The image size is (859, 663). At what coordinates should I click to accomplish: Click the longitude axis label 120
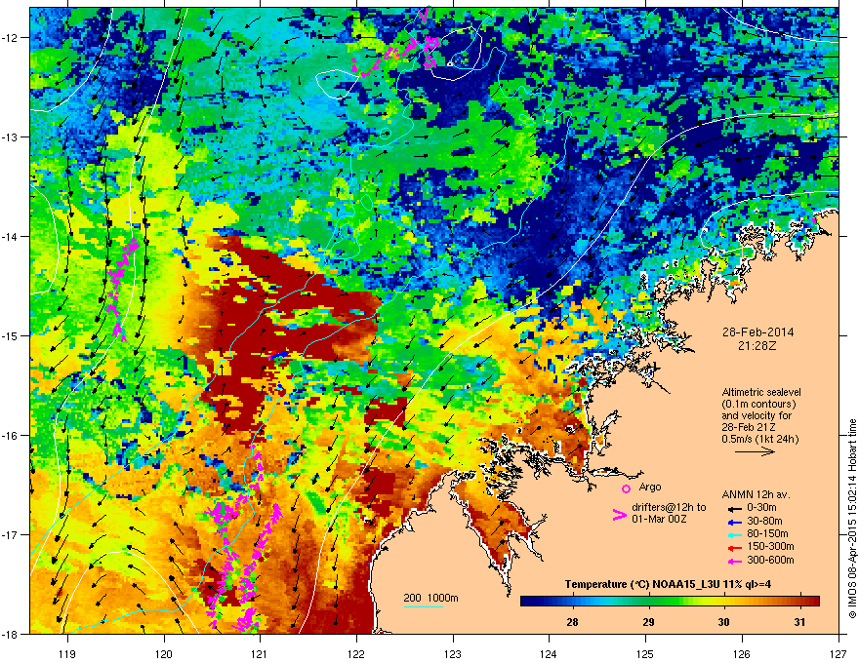164,653
